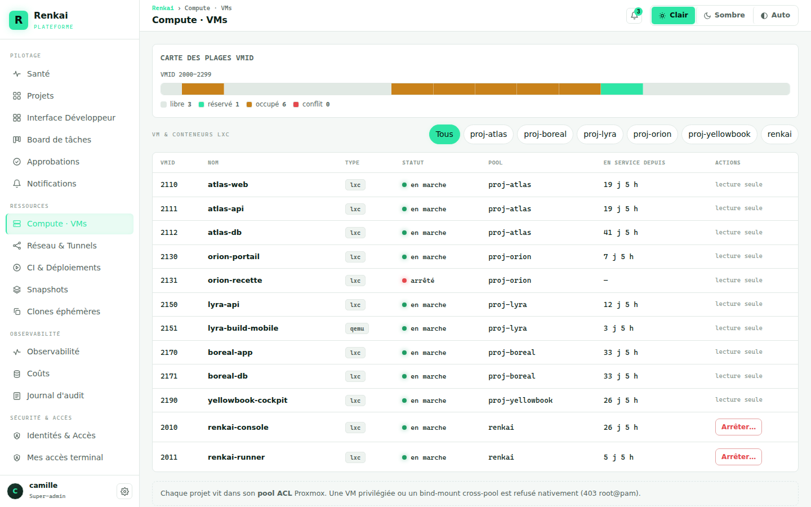Open Board de tâches
The image size is (811, 507).
tap(70, 140)
